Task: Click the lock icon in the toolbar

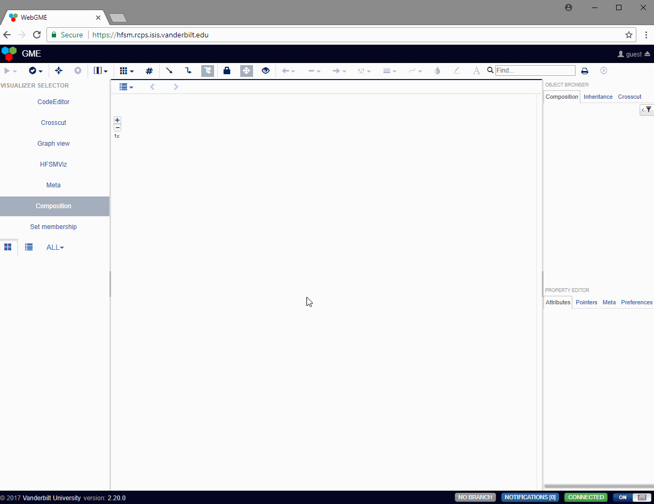Action: point(226,70)
